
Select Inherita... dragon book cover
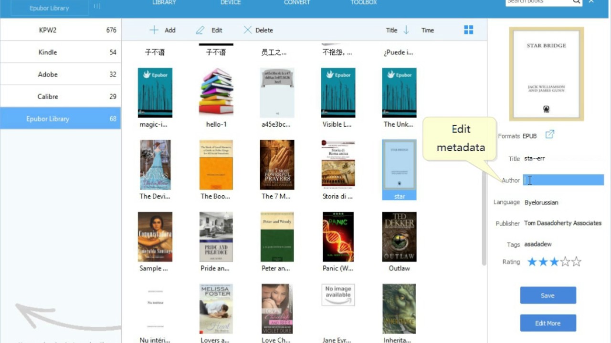click(399, 309)
